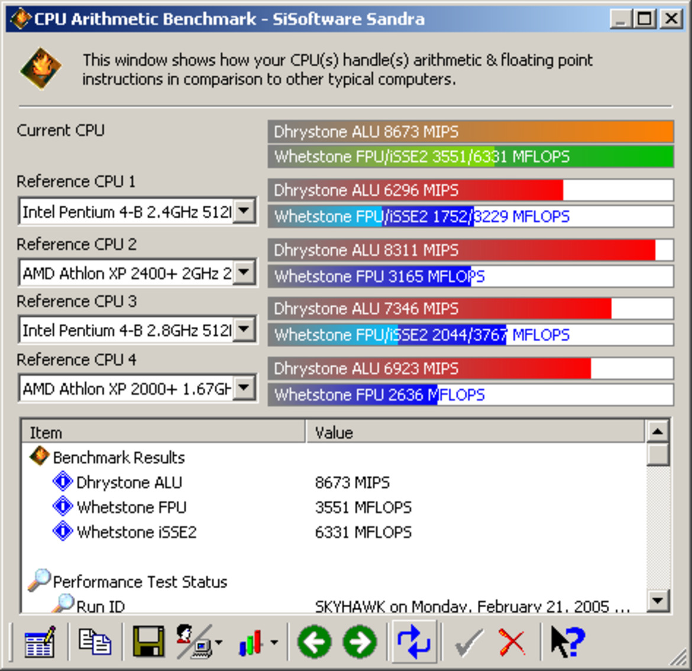Click the 8673 MIPS value

click(352, 482)
